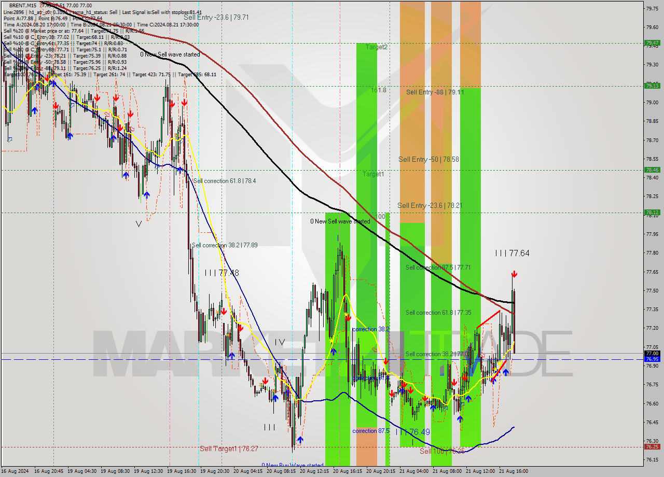Click the blue 76.95 price tag
The image size is (664, 477).
(652, 359)
